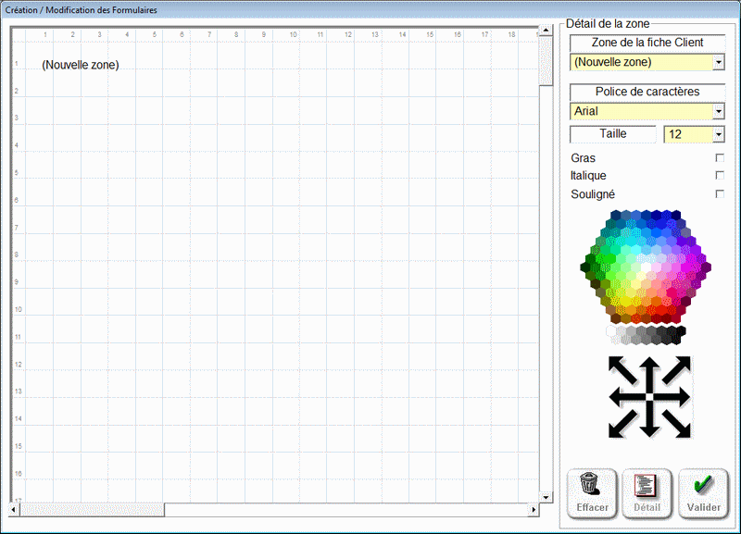Select the white hexagon at the grayscale row start
The width and height of the screenshot is (741, 534).
611,330
